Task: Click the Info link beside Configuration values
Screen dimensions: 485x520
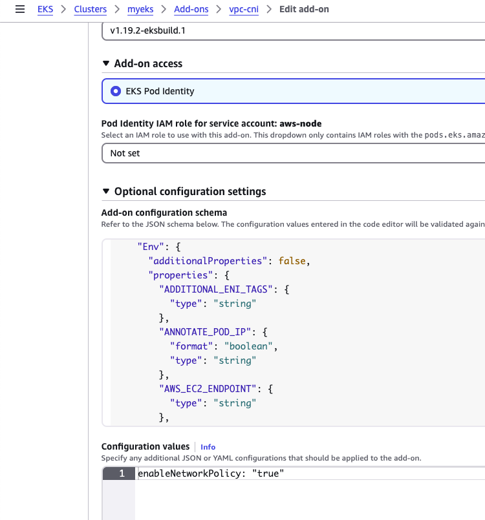Action: tap(208, 447)
